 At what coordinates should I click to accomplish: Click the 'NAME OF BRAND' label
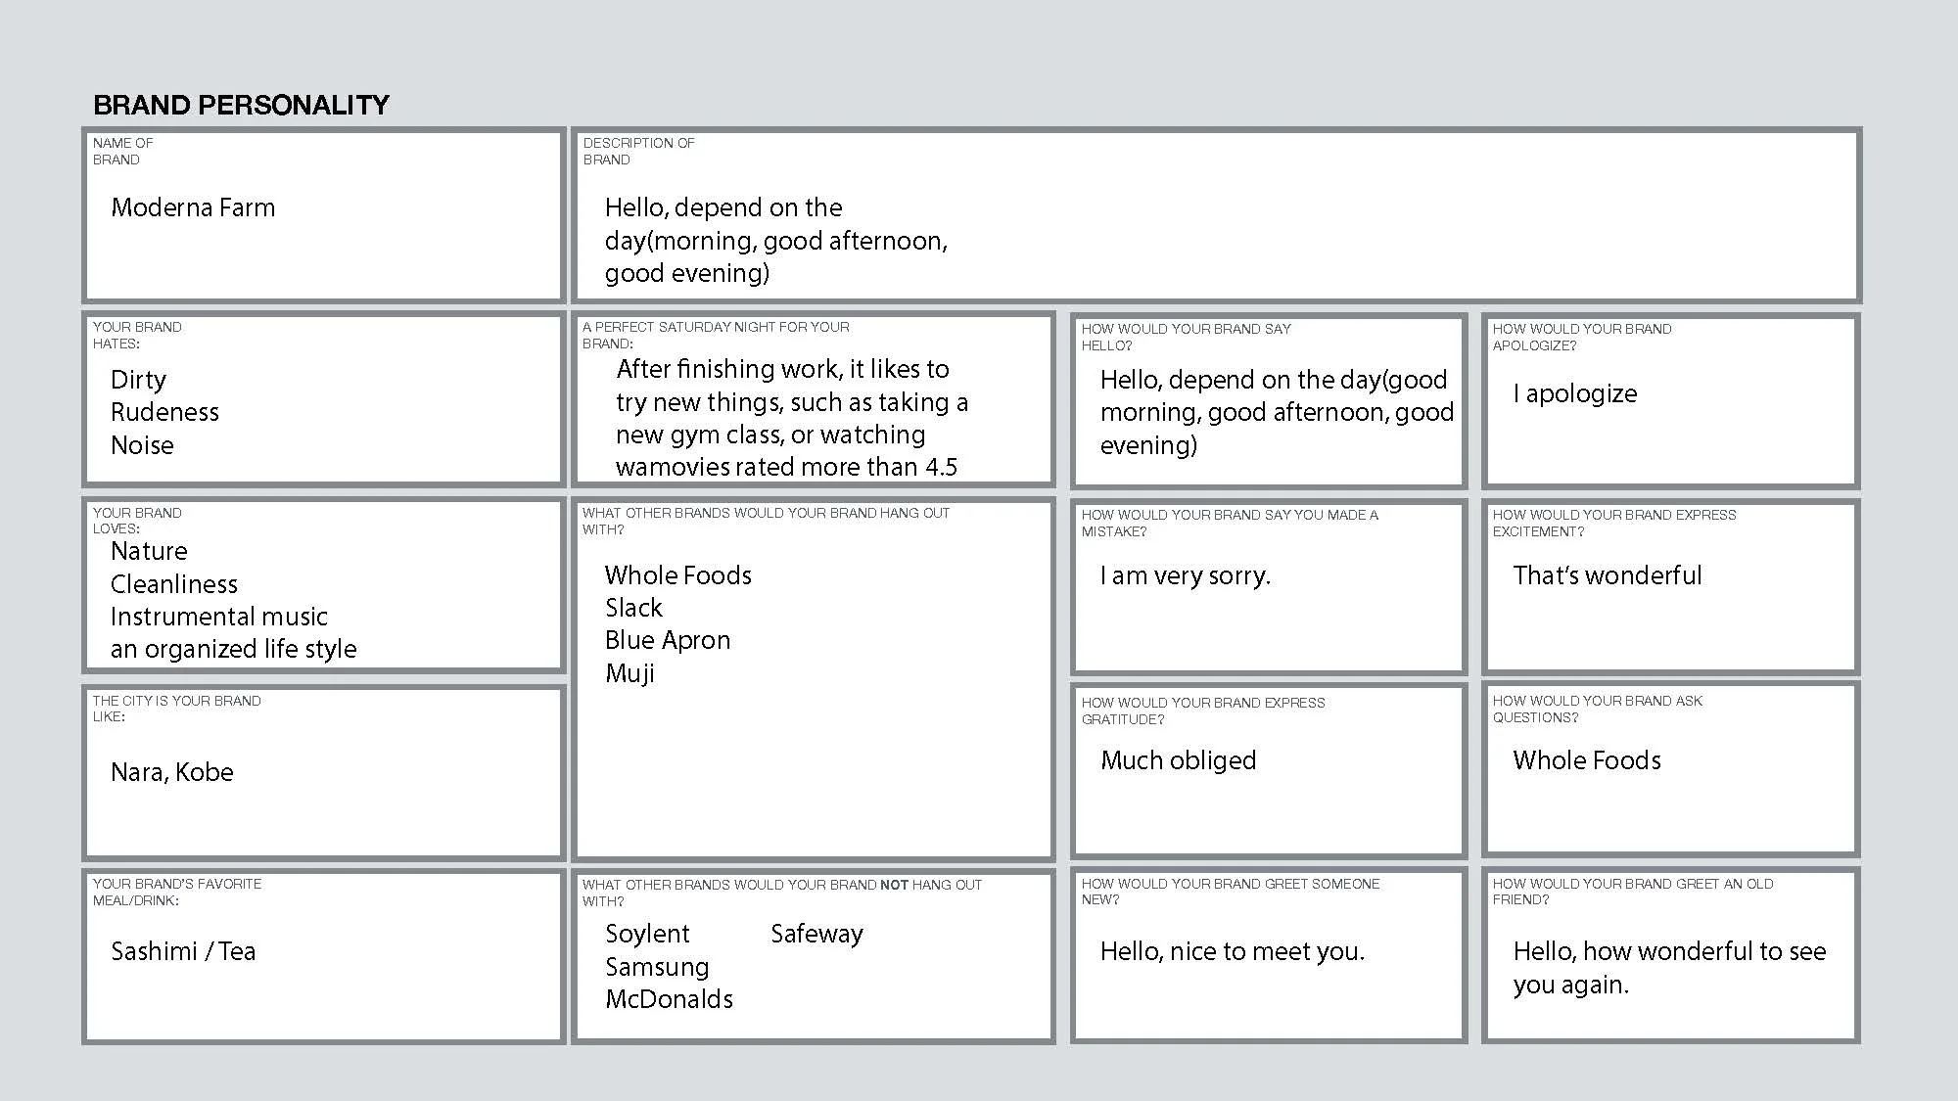click(x=122, y=151)
